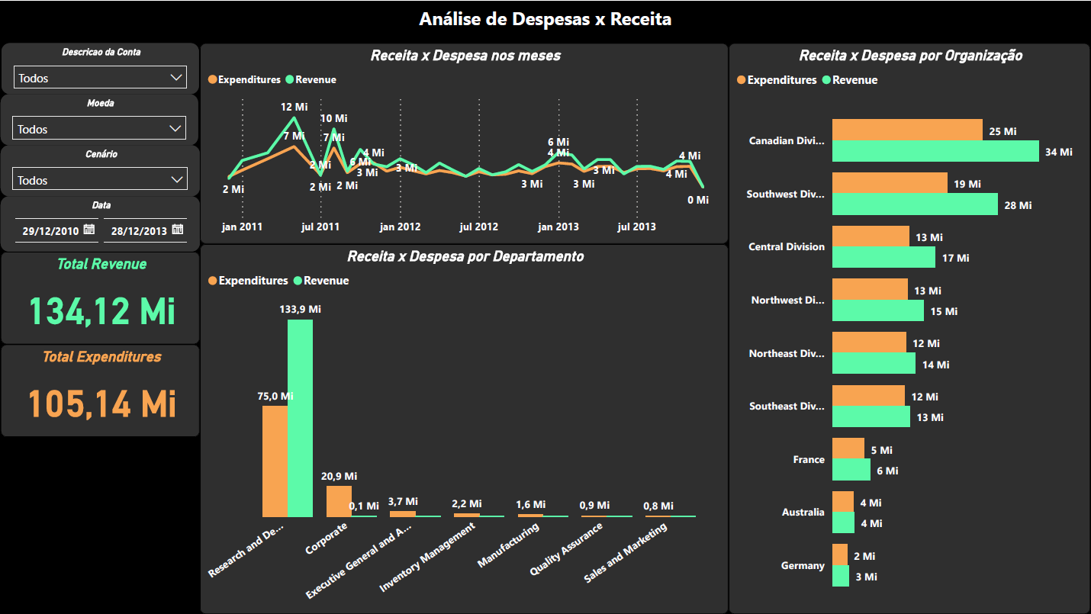
Task: Click the Central Division axis label
Action: [x=787, y=246]
